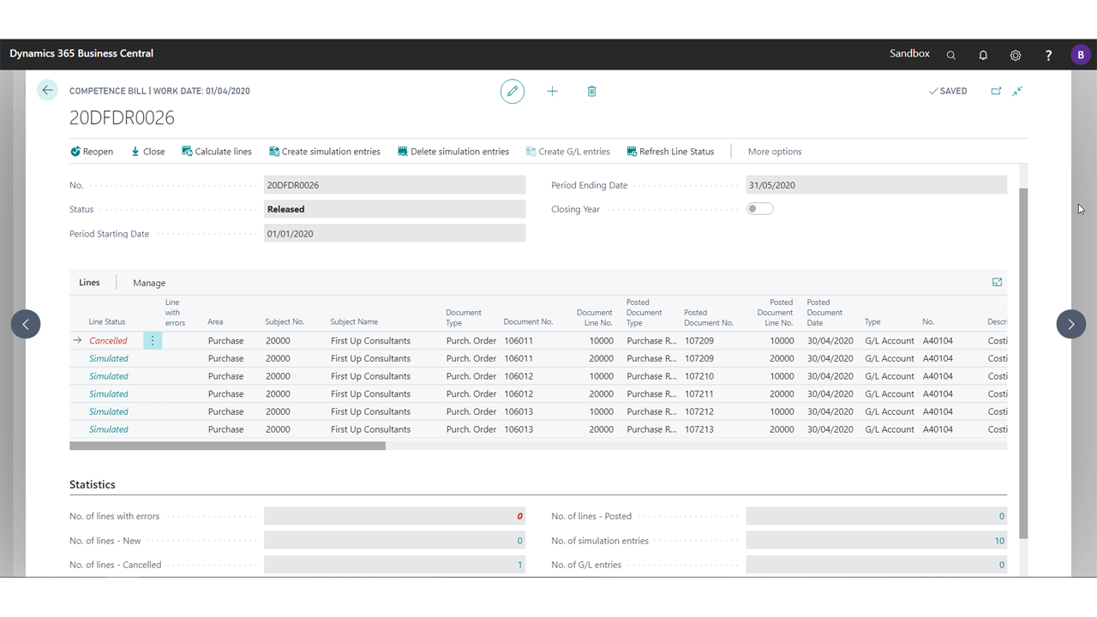Open the notifications bell
Image resolution: width=1097 pixels, height=617 pixels.
983,55
